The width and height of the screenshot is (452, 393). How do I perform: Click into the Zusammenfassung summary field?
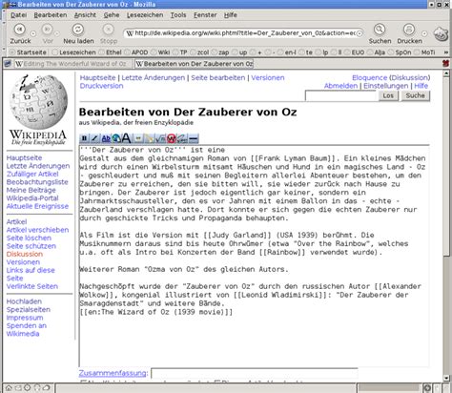click(255, 373)
